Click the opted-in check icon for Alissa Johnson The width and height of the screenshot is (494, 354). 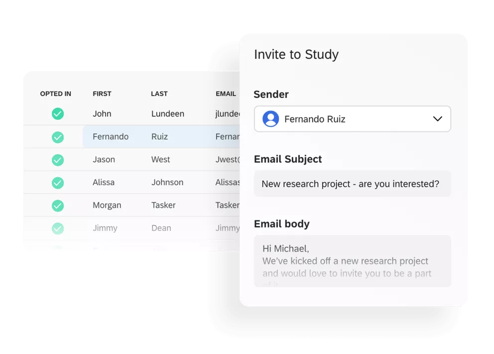click(x=58, y=183)
